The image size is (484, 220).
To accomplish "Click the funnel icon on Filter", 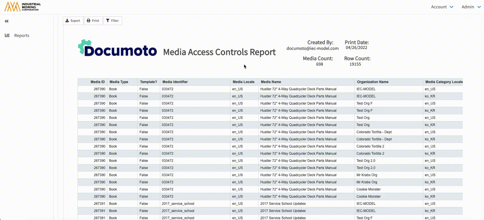I will (x=108, y=21).
